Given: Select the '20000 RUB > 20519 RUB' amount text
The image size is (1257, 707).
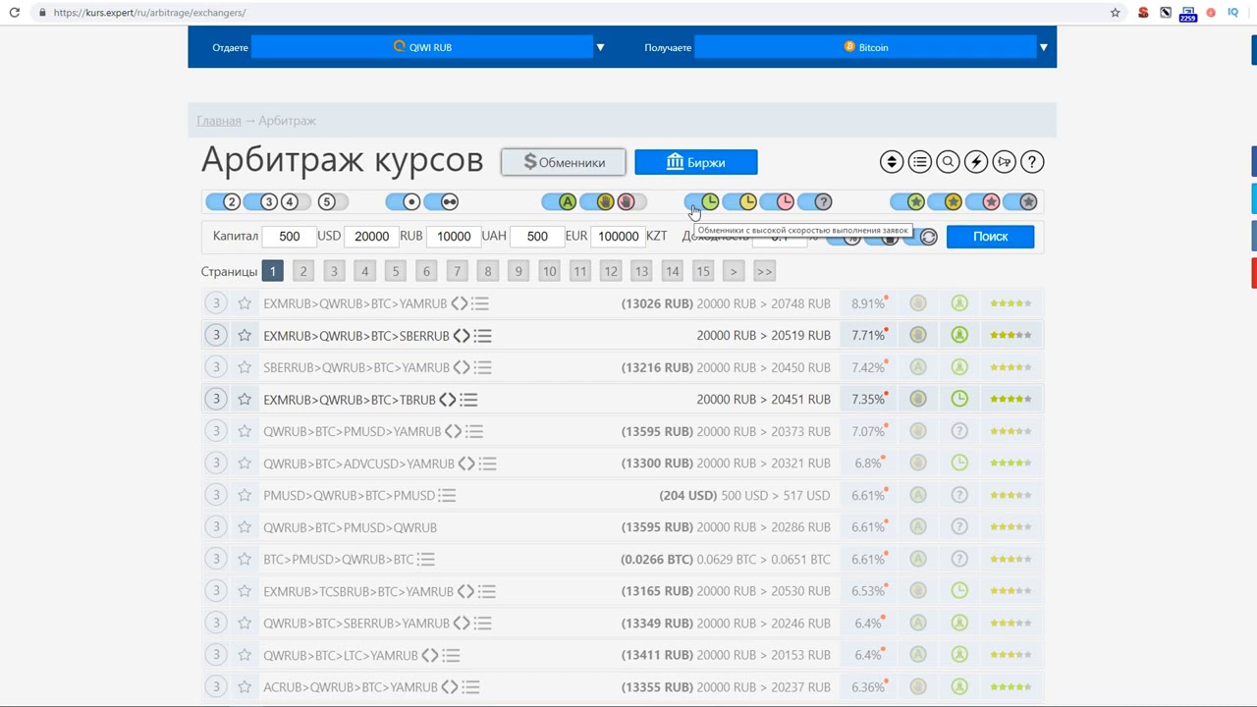Looking at the screenshot, I should [764, 336].
